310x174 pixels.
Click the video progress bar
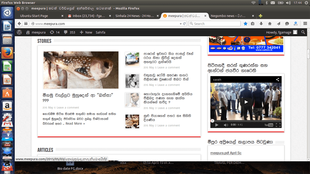click(246, 121)
